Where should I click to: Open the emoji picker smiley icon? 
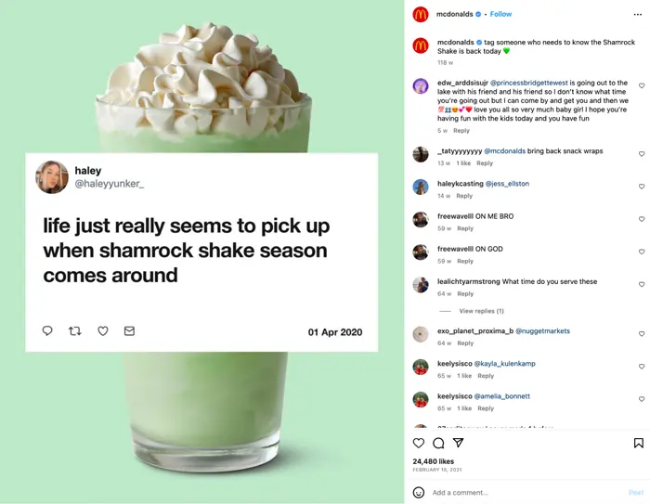(x=419, y=492)
